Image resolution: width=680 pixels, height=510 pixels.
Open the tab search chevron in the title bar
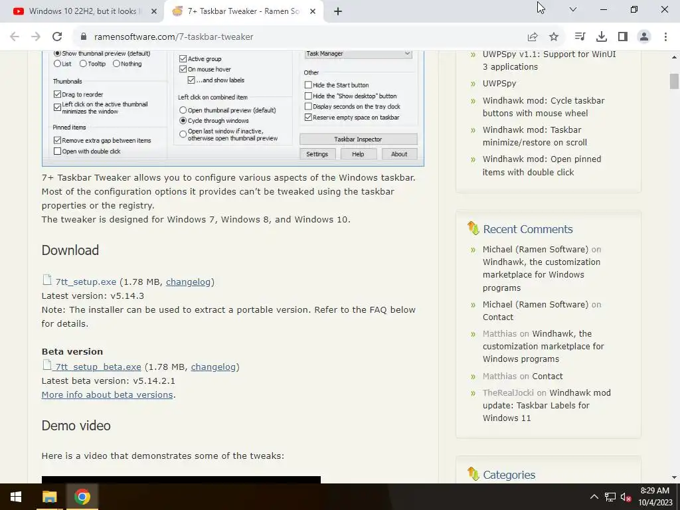tap(573, 9)
